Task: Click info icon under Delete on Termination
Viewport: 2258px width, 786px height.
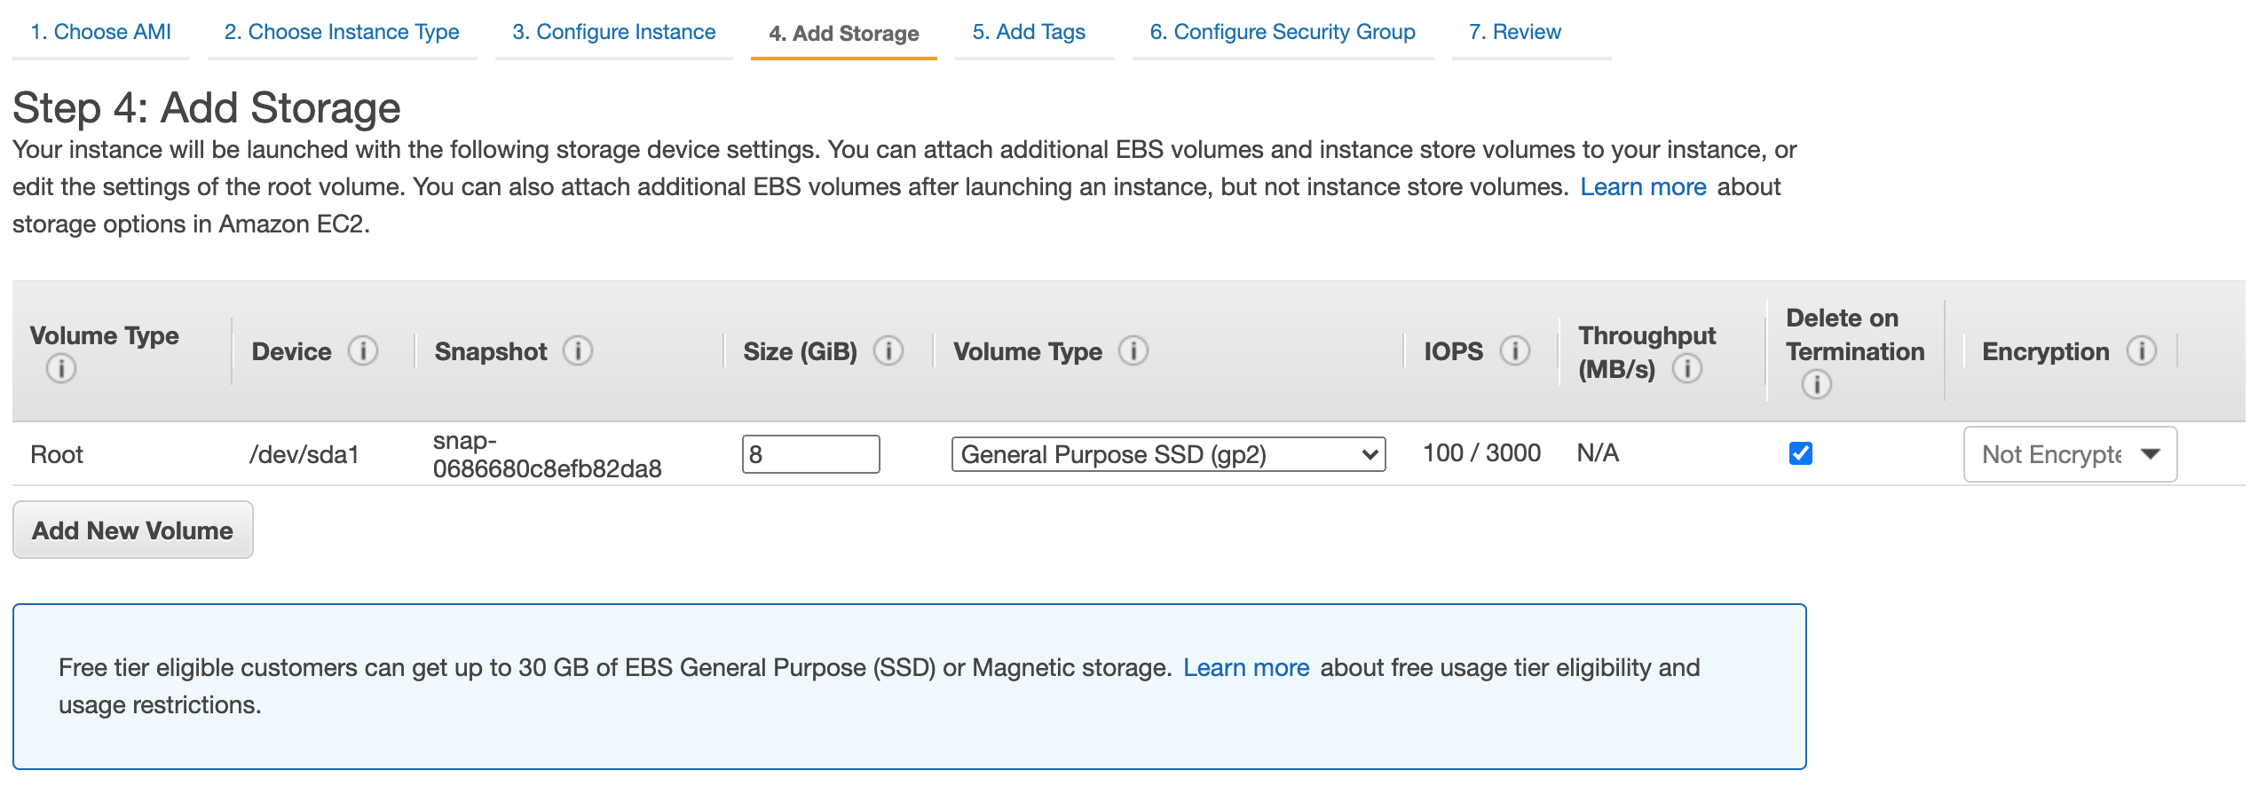Action: [1816, 384]
